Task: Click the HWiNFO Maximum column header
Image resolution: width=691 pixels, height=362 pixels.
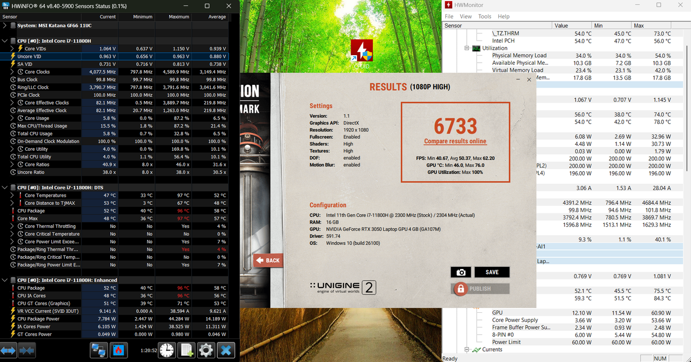Action: (x=172, y=17)
